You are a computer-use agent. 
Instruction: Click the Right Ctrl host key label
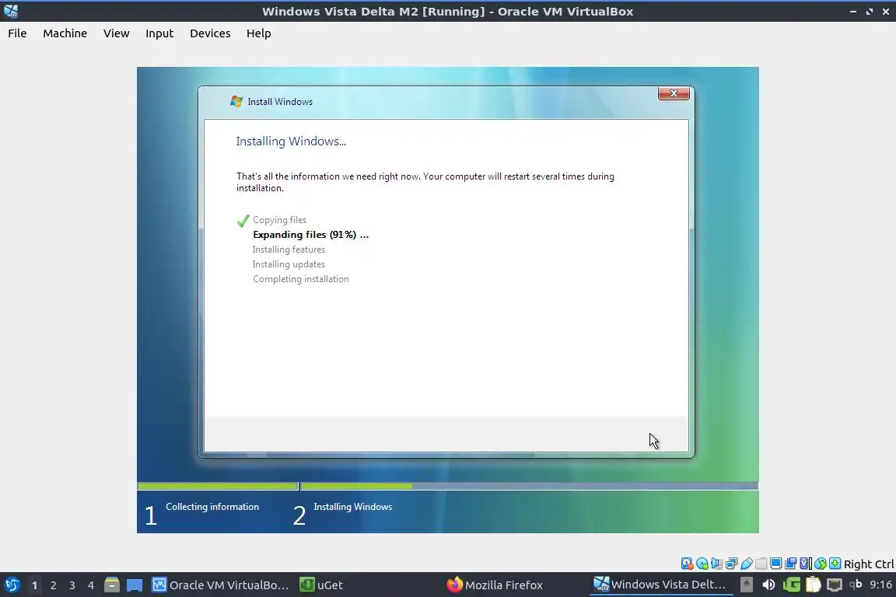click(x=869, y=564)
